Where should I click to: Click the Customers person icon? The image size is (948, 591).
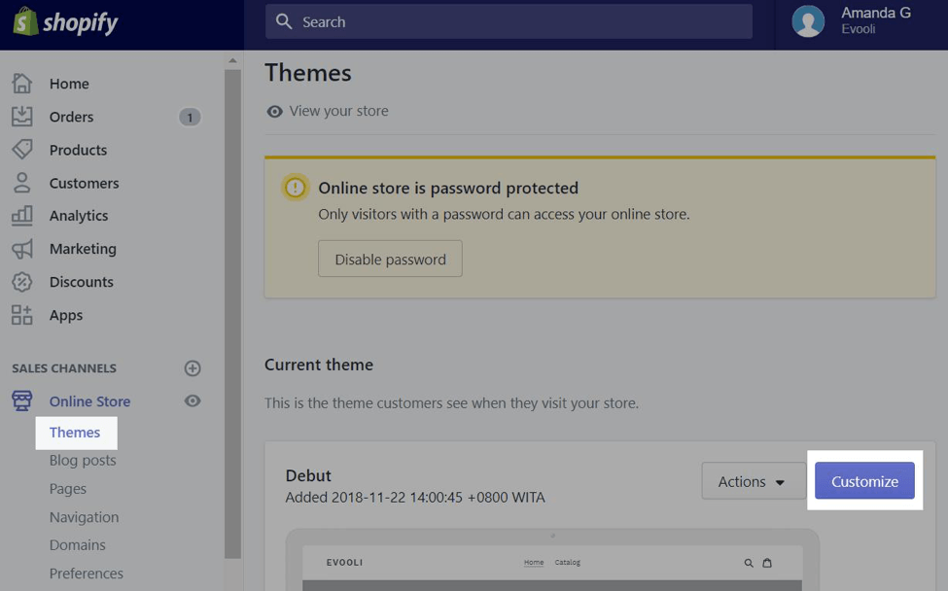(x=21, y=183)
